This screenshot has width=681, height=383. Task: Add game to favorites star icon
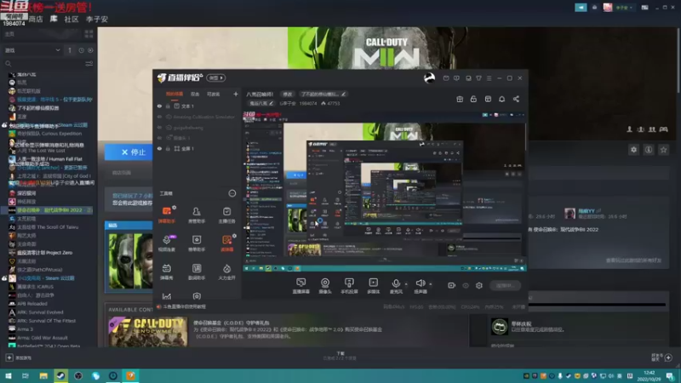tap(663, 150)
